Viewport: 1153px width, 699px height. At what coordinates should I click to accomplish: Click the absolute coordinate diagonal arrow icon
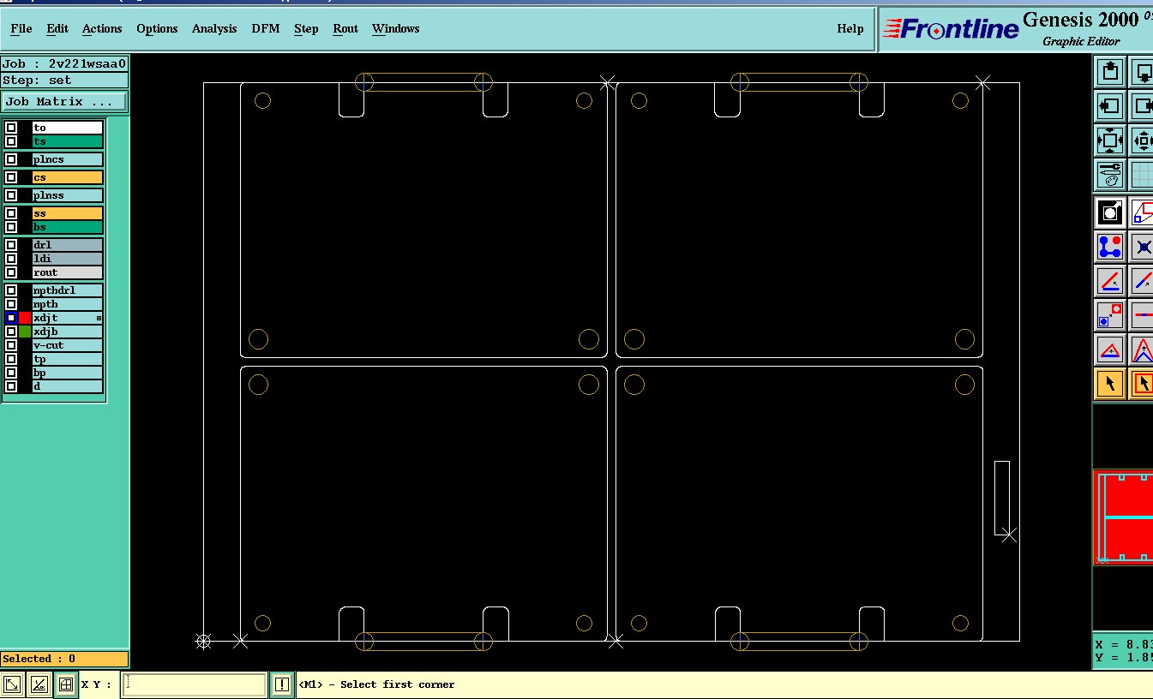tap(12, 684)
